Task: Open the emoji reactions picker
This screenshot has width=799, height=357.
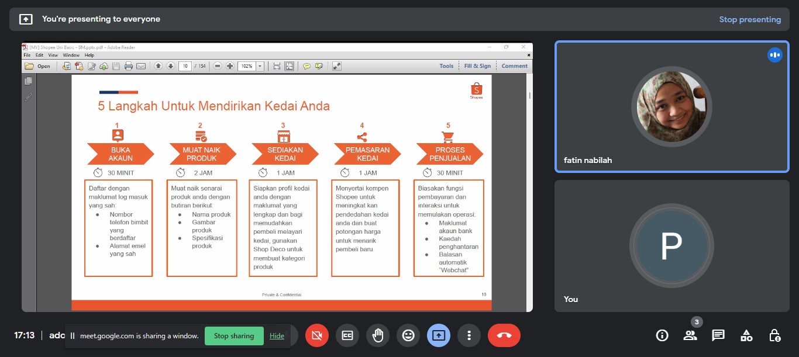Action: (408, 335)
